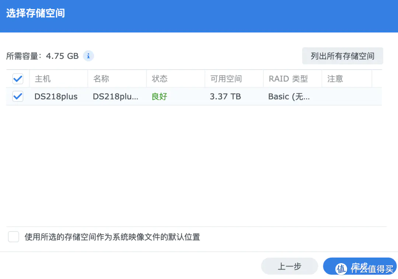Sort by the 名称 column header
Screen dimensions: 398x279
tap(101, 79)
